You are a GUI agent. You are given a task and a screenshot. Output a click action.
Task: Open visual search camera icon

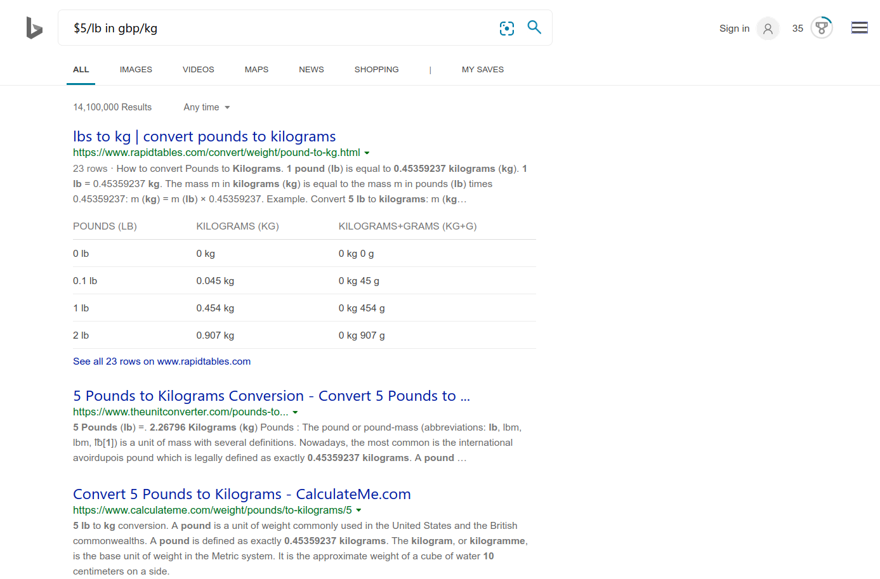[x=507, y=29]
